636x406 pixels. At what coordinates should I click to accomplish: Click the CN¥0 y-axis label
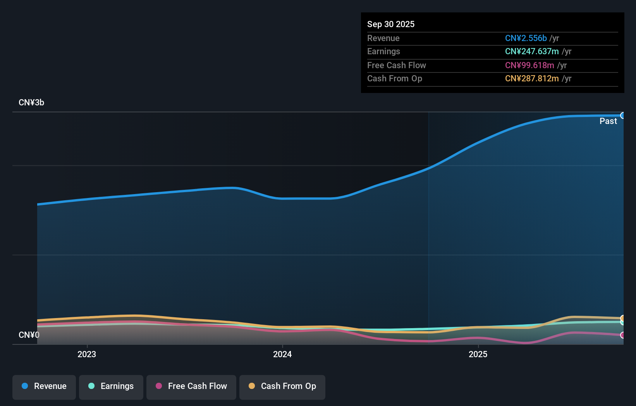[x=29, y=335]
